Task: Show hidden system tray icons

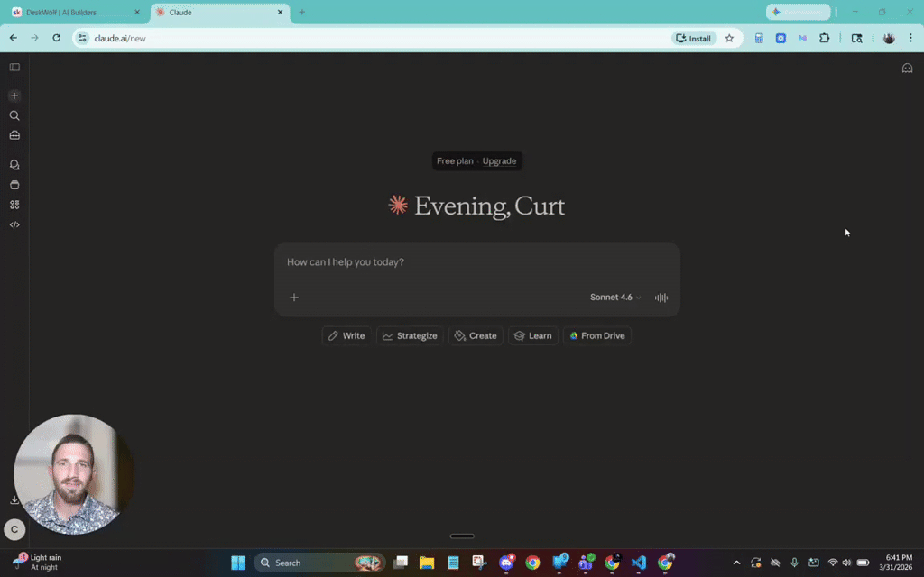Action: tap(736, 563)
